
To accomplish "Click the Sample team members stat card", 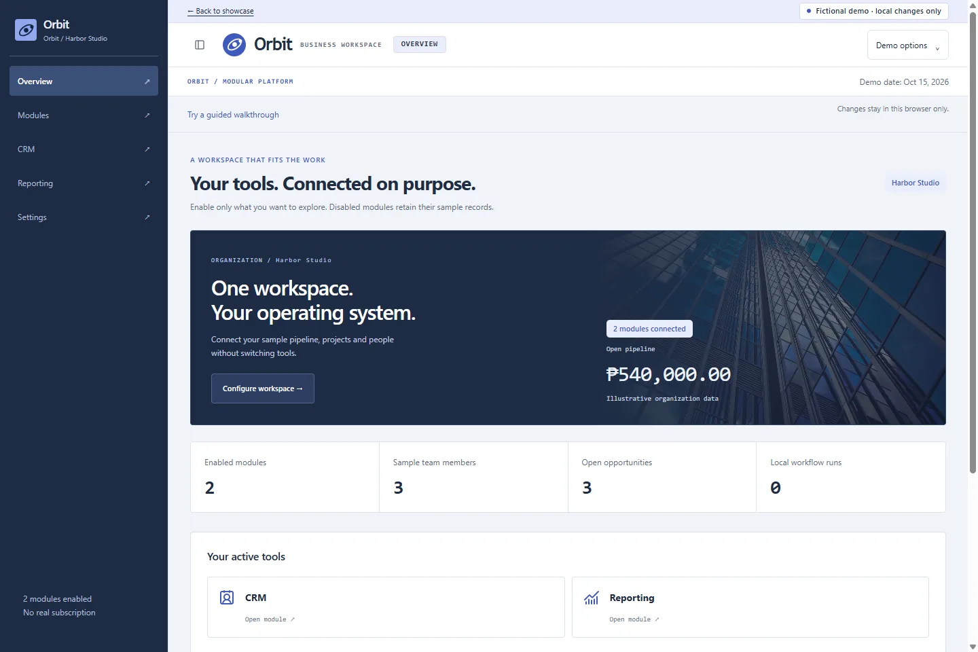I will (473, 477).
